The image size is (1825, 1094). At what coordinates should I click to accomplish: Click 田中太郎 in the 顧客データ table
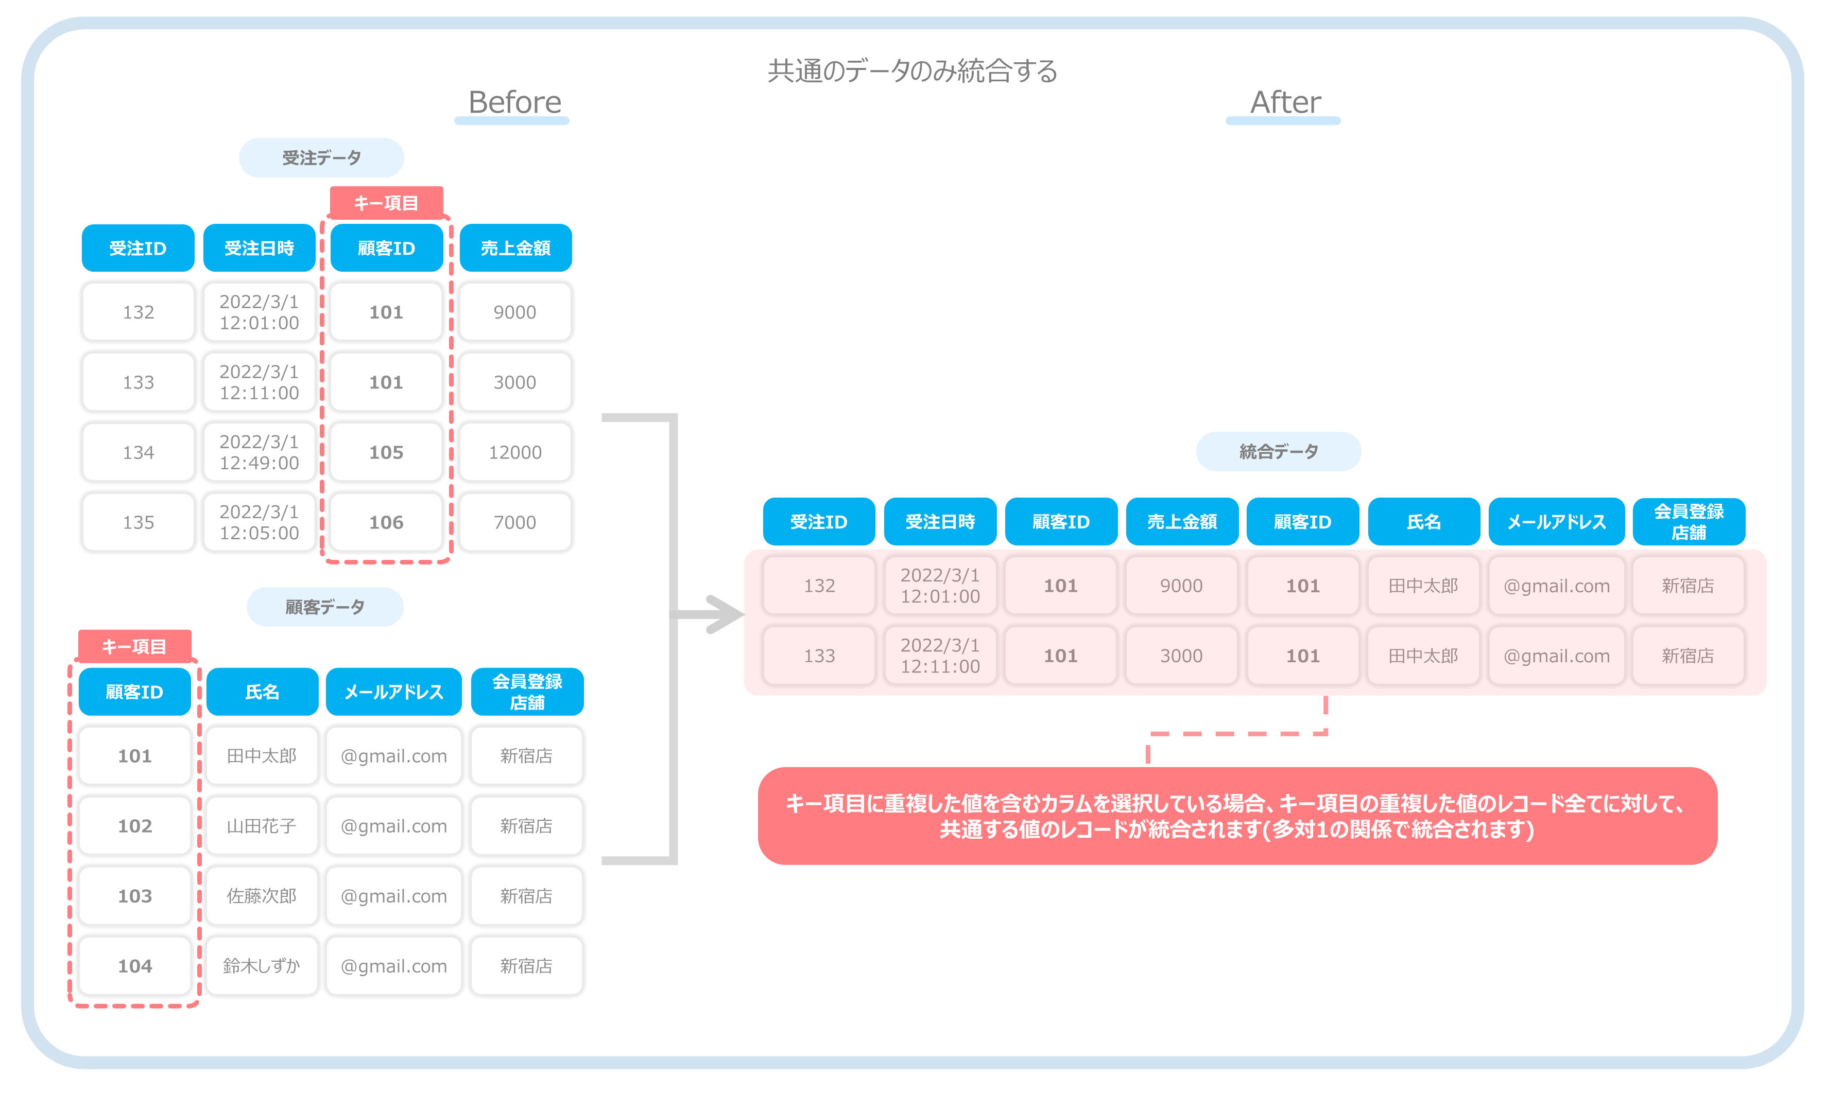pyautogui.click(x=262, y=755)
